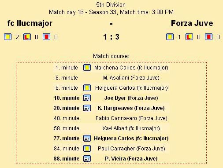Click goal ball icon at 77. minute

[x=87, y=139]
